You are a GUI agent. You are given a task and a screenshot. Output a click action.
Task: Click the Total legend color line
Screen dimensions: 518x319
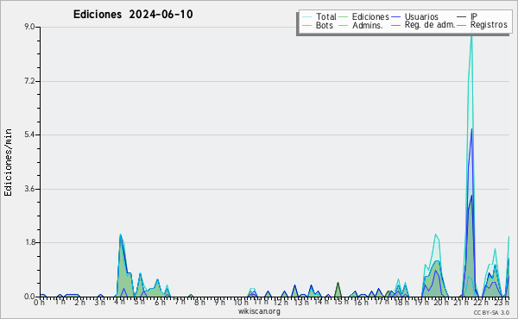tap(306, 17)
